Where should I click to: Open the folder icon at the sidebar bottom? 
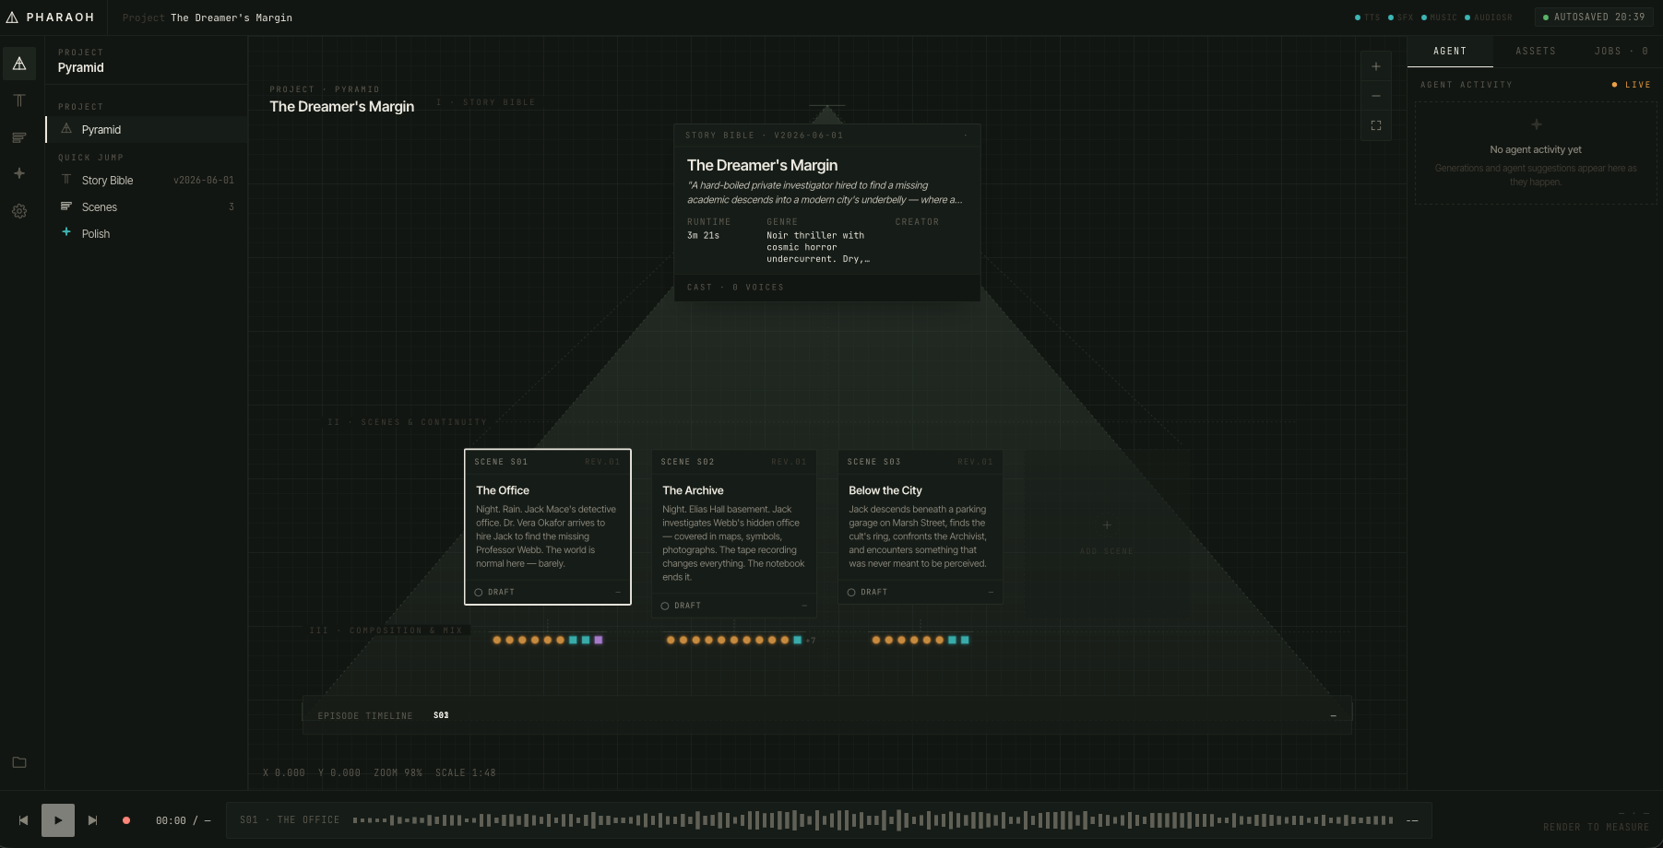pyautogui.click(x=19, y=762)
